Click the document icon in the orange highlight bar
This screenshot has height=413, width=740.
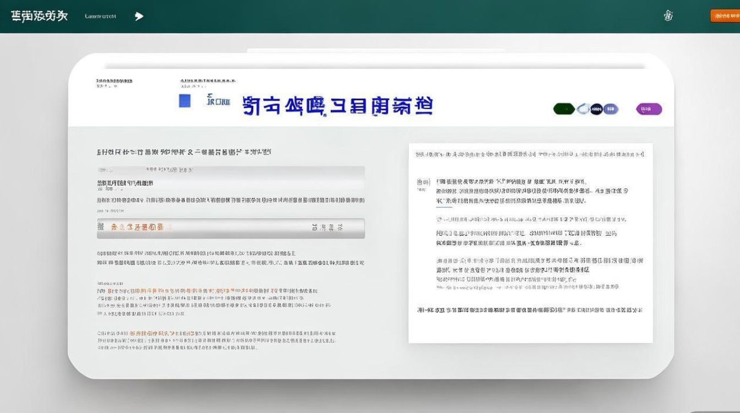(101, 227)
